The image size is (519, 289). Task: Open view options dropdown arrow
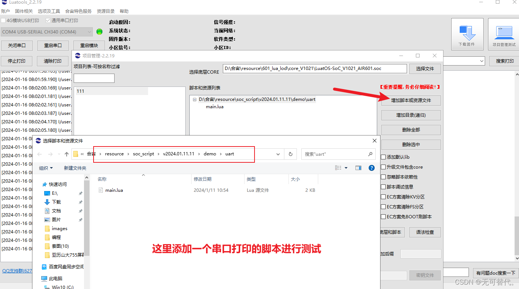coord(346,168)
